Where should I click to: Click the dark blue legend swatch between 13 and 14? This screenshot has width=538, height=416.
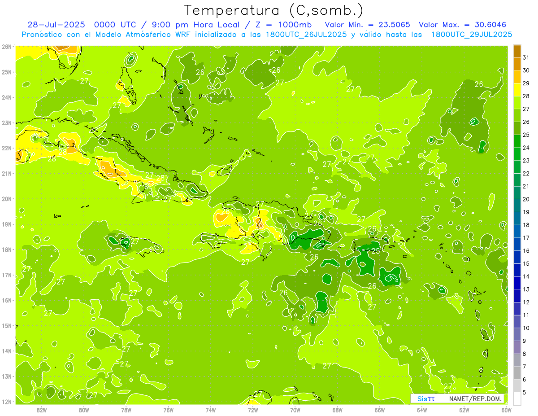(x=517, y=283)
